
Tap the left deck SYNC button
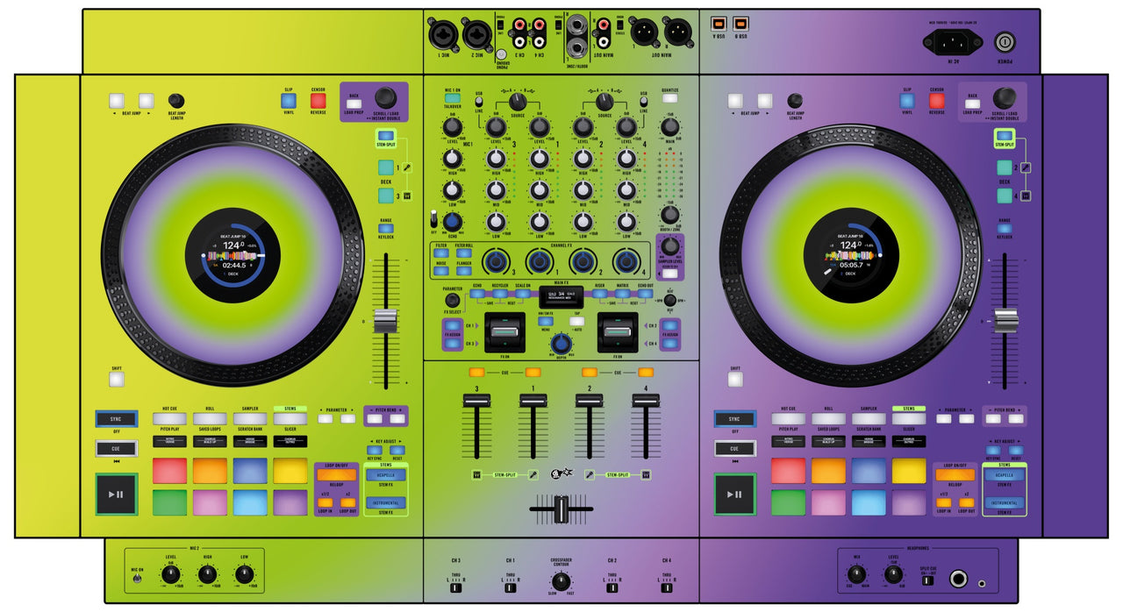(x=117, y=419)
